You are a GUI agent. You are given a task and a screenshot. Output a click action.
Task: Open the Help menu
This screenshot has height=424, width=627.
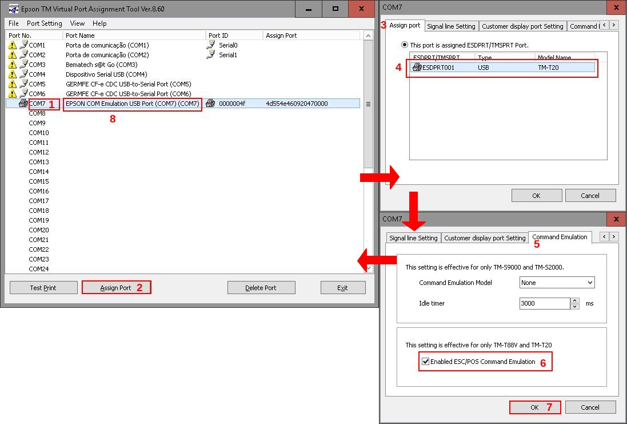click(x=99, y=23)
